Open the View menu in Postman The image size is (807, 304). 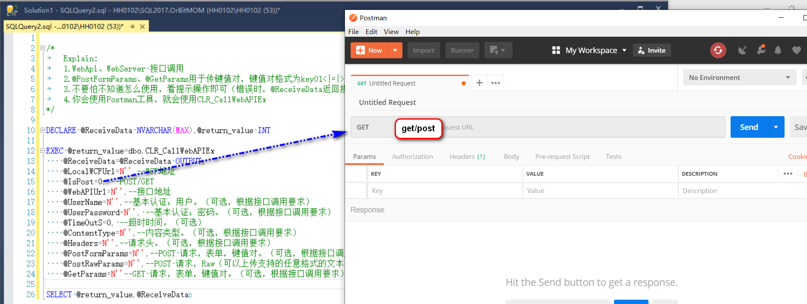coord(391,32)
